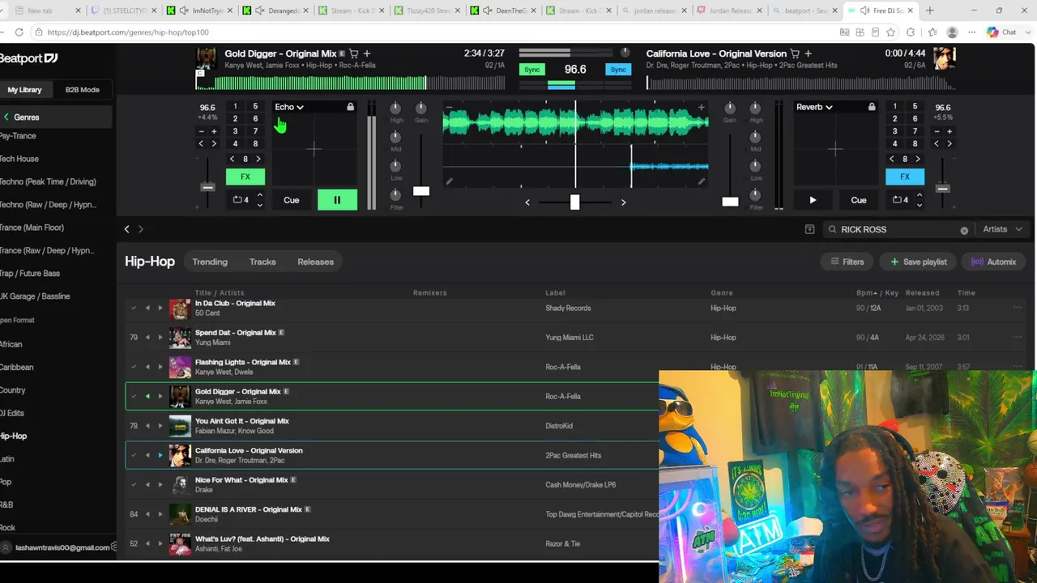Open the Artists search scope dropdown
The width and height of the screenshot is (1037, 583).
pyautogui.click(x=1003, y=229)
